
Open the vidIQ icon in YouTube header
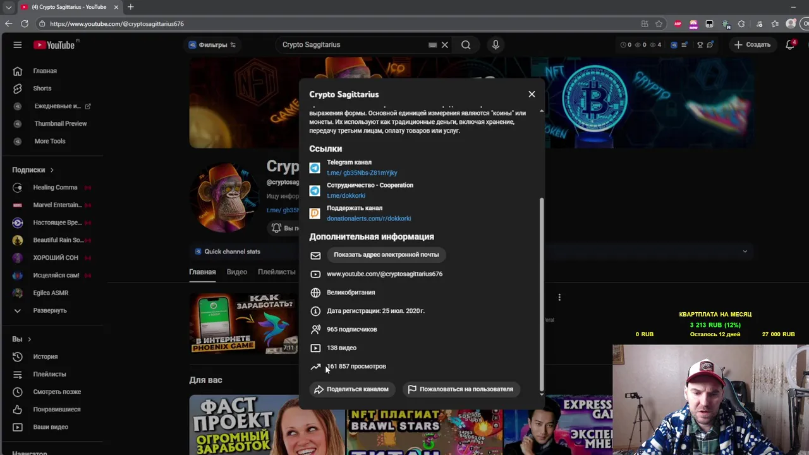click(674, 45)
